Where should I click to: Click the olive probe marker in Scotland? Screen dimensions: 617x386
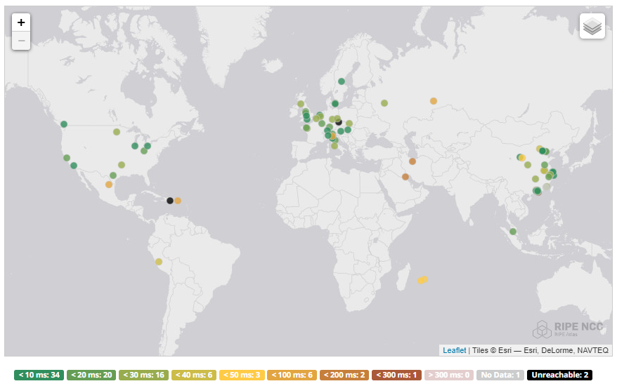click(301, 104)
